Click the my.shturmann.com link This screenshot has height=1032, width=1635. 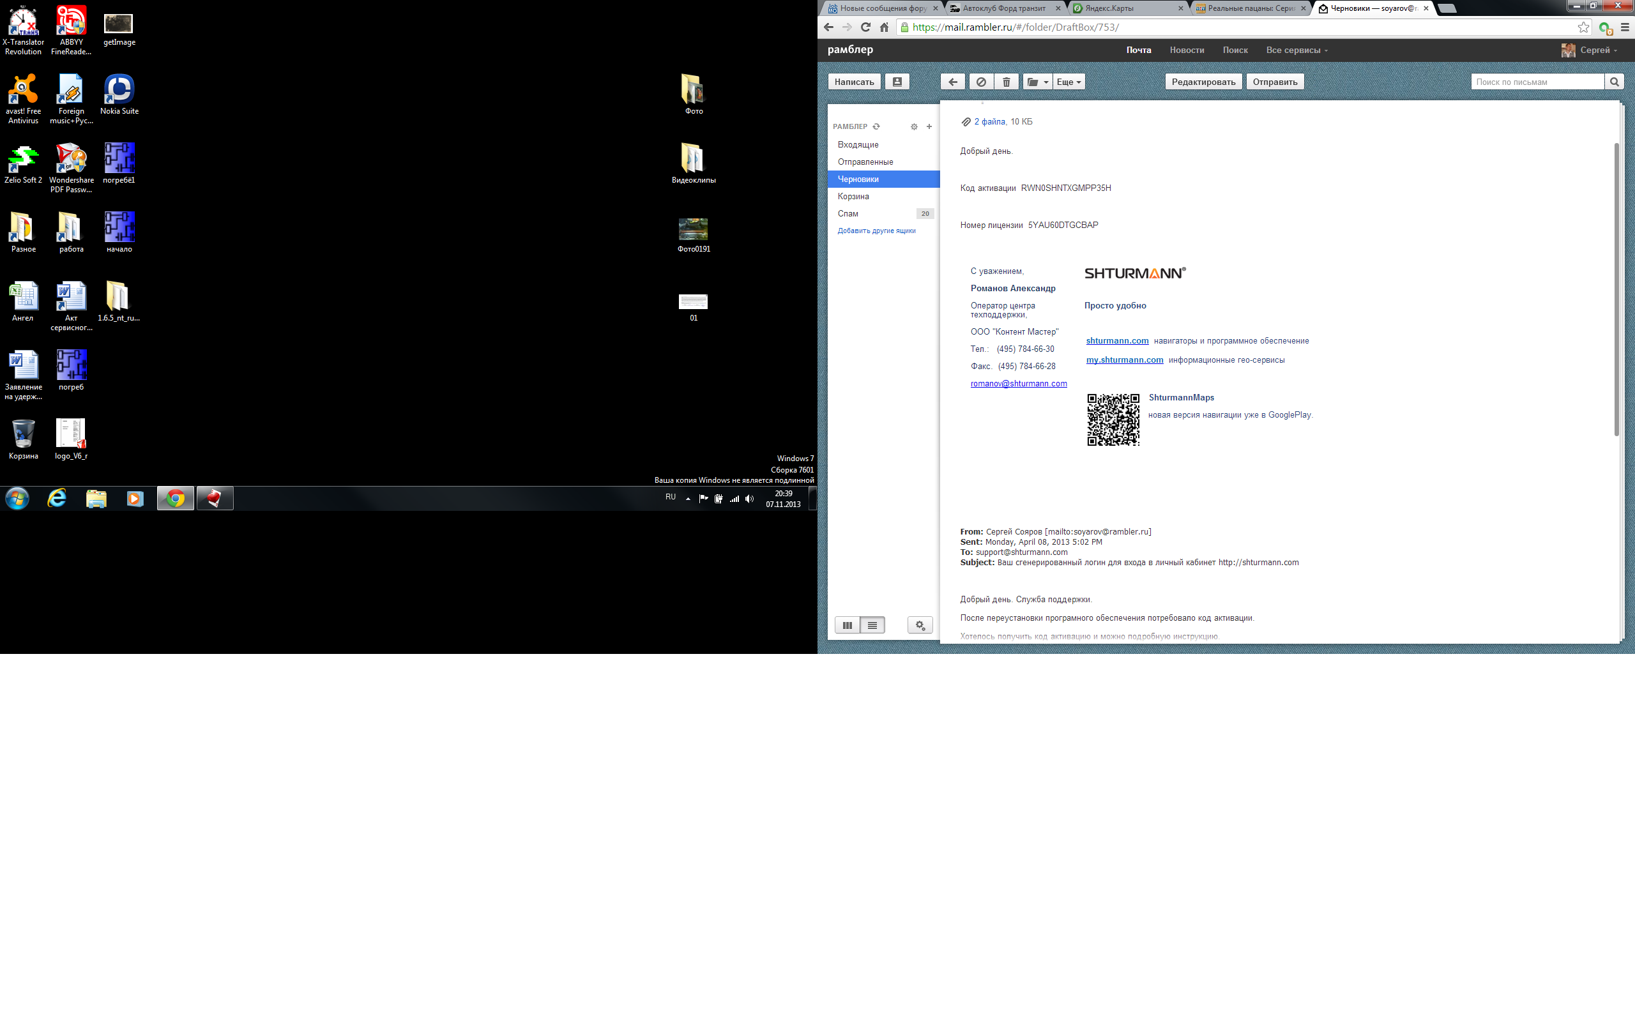pyautogui.click(x=1125, y=360)
